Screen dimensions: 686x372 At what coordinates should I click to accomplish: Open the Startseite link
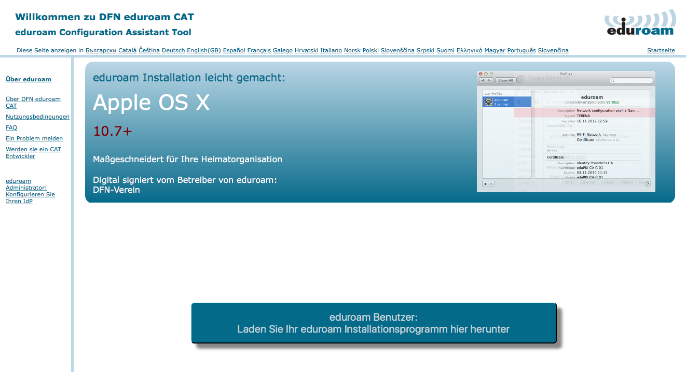[x=661, y=50]
